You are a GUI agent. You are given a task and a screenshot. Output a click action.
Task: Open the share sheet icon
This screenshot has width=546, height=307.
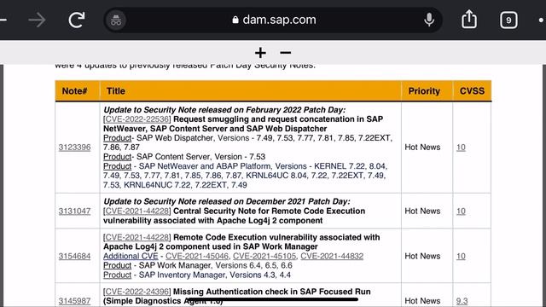(x=469, y=19)
